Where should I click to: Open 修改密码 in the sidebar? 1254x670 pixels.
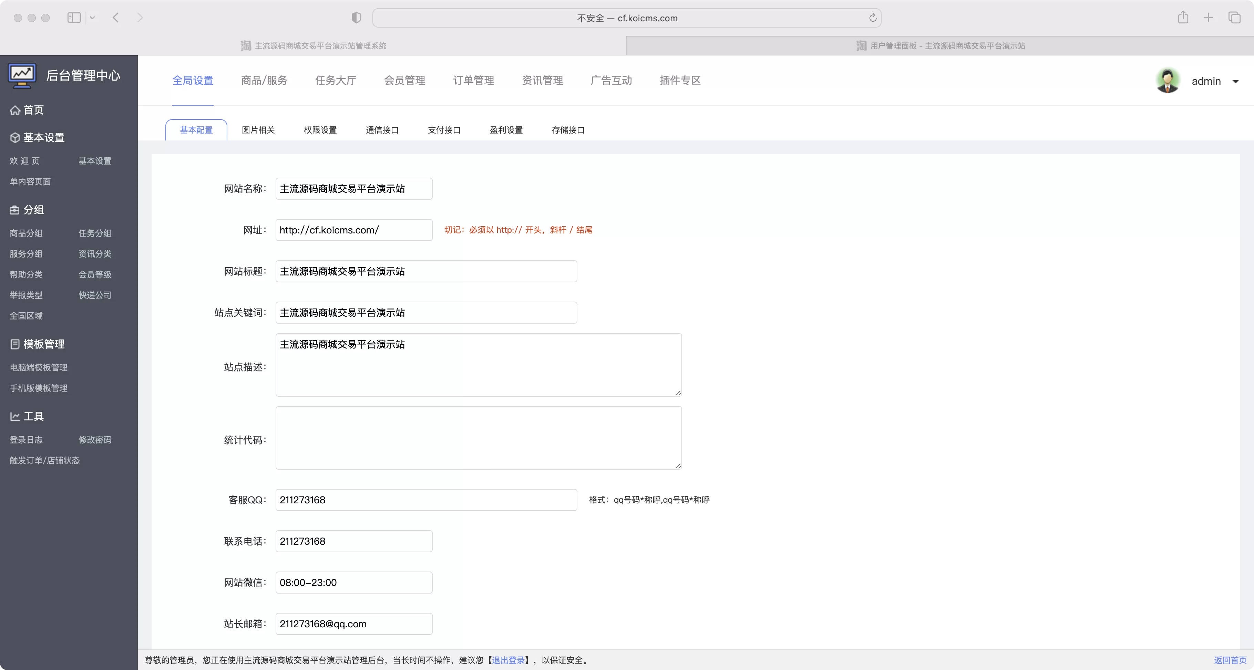tap(95, 440)
